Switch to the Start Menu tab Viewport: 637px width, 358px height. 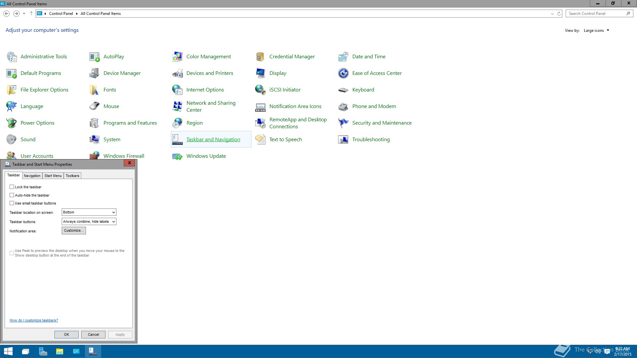pos(53,176)
